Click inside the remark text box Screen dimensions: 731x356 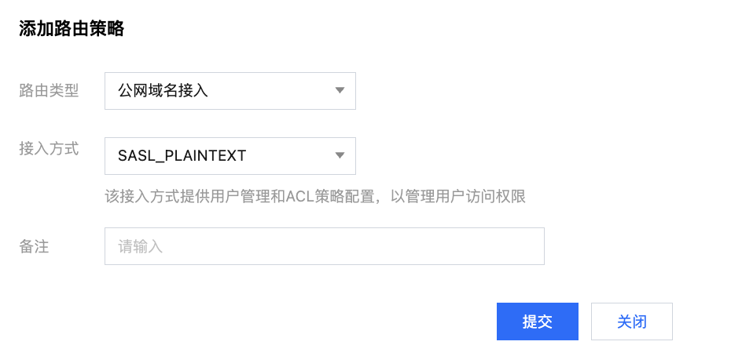pos(324,246)
